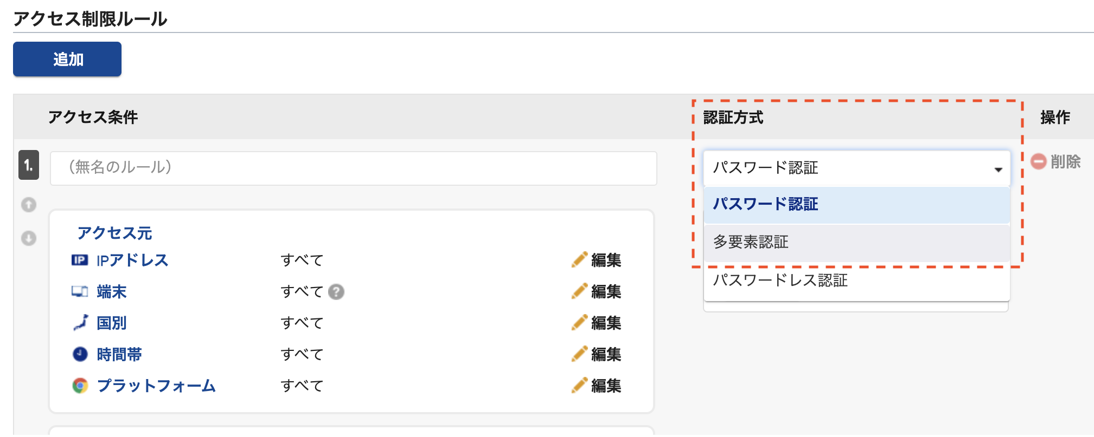Image resolution: width=1094 pixels, height=437 pixels.
Task: Open the help question mark next to 端末
Action: coord(336,292)
